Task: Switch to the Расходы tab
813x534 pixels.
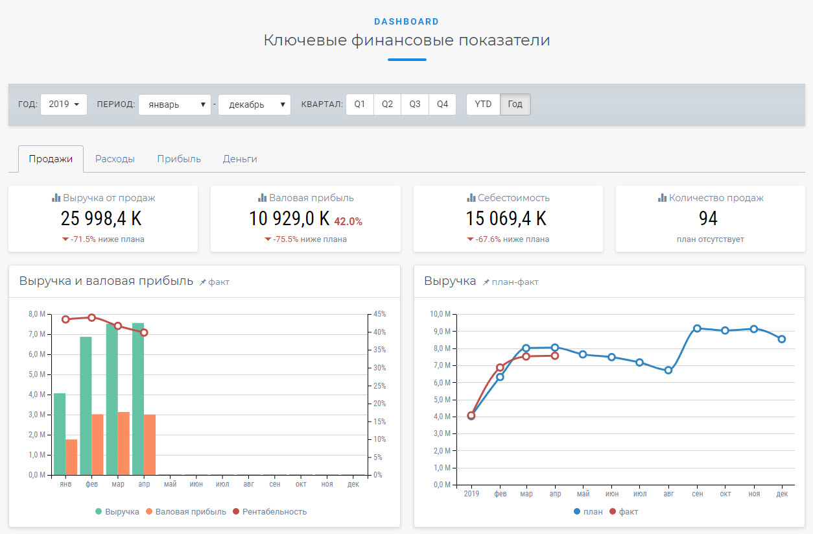Action: [115, 159]
